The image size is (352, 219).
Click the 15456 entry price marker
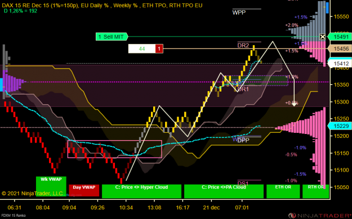pyautogui.click(x=341, y=48)
